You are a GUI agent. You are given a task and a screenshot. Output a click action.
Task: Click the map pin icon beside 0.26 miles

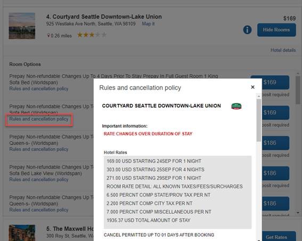pos(48,36)
